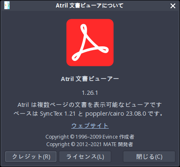Click the 'Copyright © 1996–2009 Evince 作成者' line

tap(90, 137)
